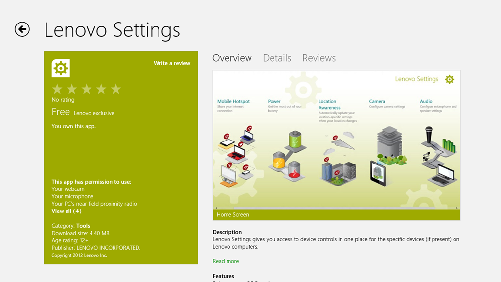Viewport: 501px width, 282px height.
Task: Switch to the Reviews tab
Action: coord(319,58)
